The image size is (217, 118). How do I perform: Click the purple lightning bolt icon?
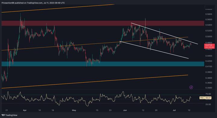191,87
